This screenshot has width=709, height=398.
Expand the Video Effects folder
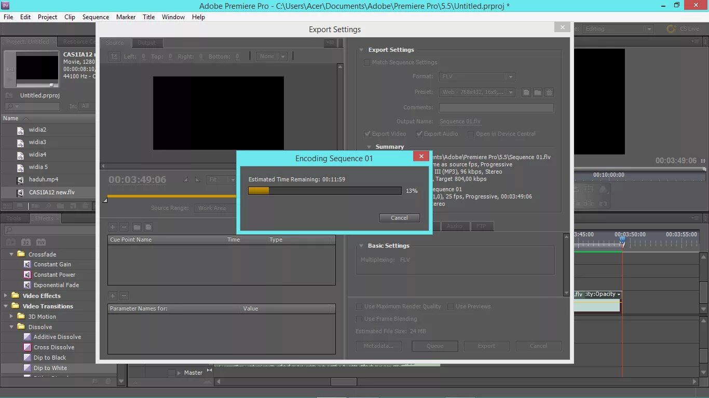coord(6,296)
